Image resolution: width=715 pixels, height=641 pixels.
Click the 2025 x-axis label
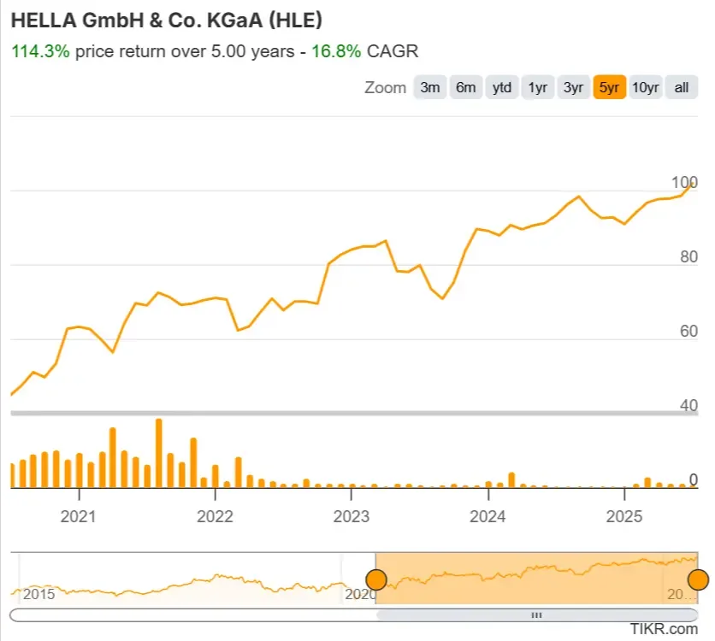(x=623, y=516)
